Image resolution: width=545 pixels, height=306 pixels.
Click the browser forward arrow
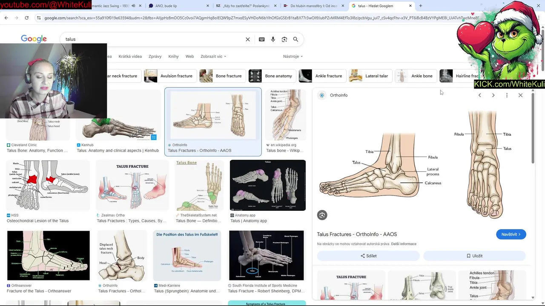click(x=16, y=18)
